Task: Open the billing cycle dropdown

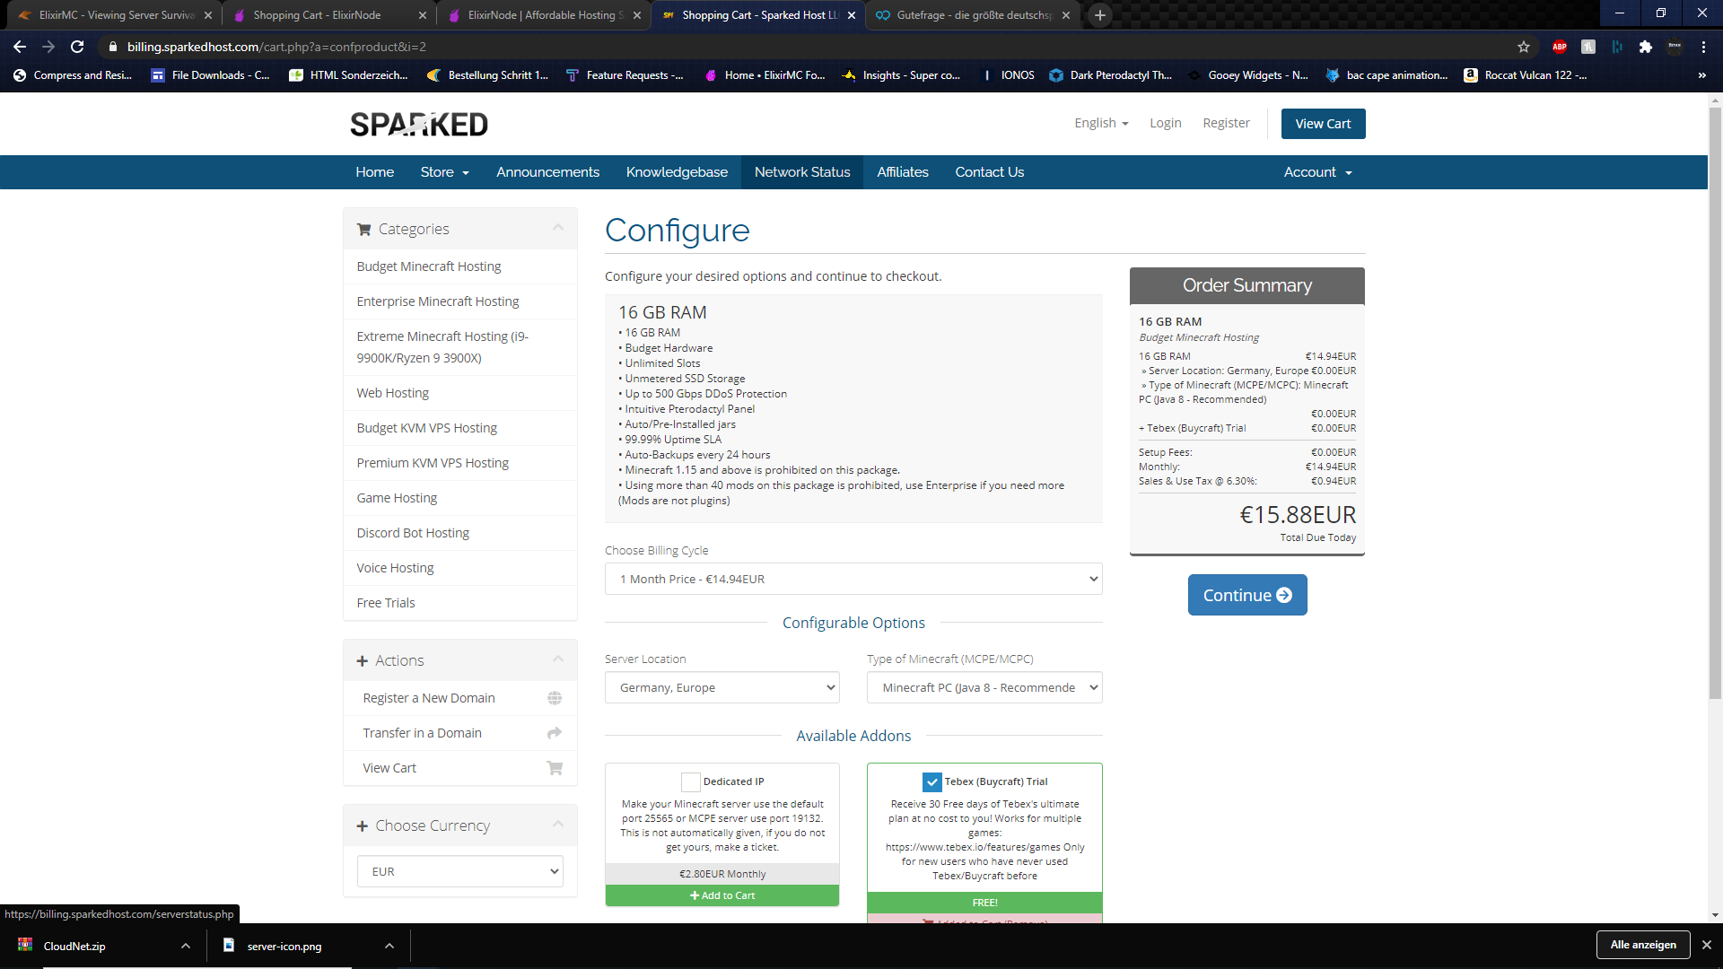Action: [853, 579]
